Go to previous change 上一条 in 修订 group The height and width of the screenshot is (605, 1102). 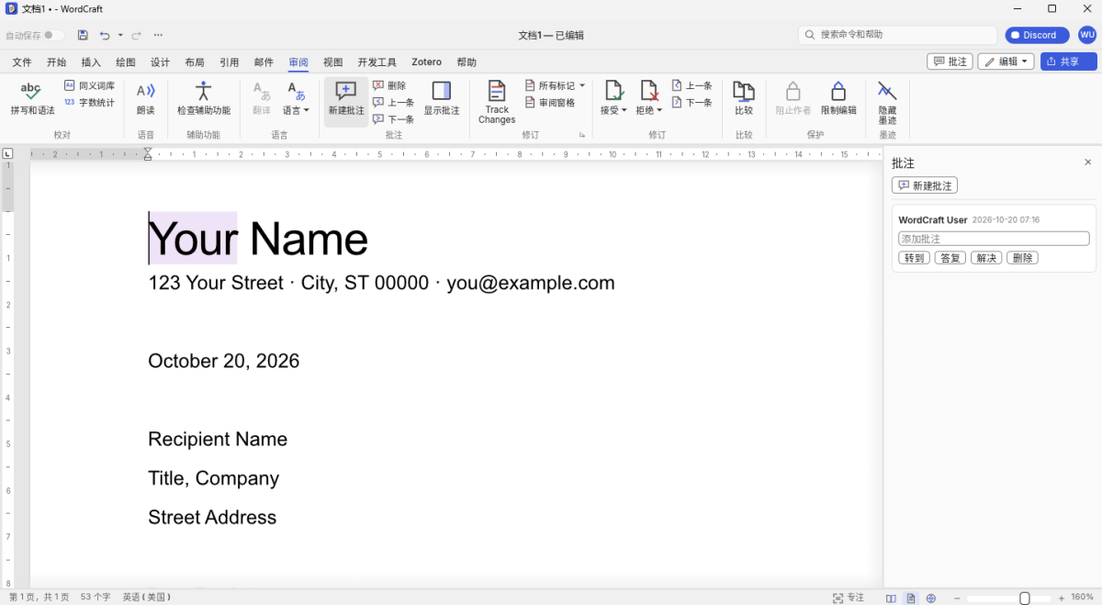[692, 85]
